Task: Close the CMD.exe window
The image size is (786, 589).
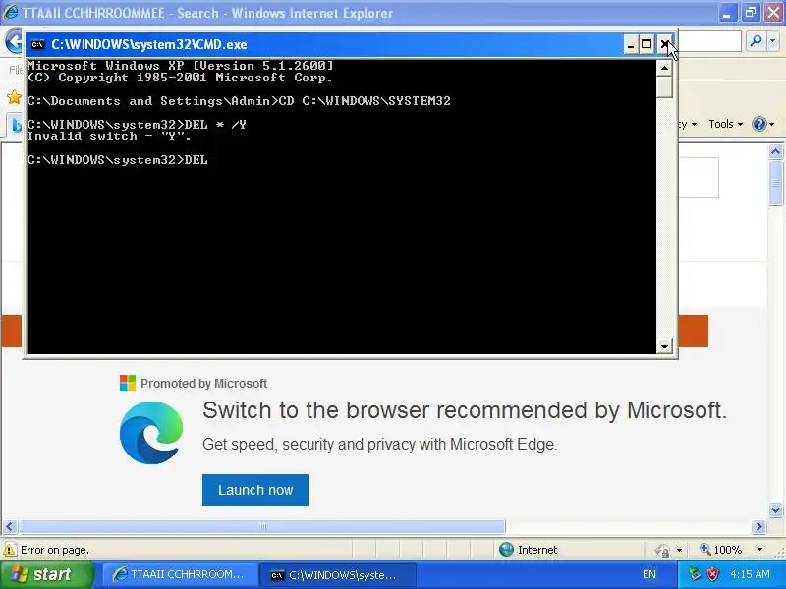Action: [x=664, y=44]
